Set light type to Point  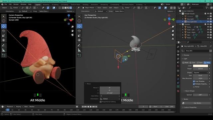(x=185, y=63)
